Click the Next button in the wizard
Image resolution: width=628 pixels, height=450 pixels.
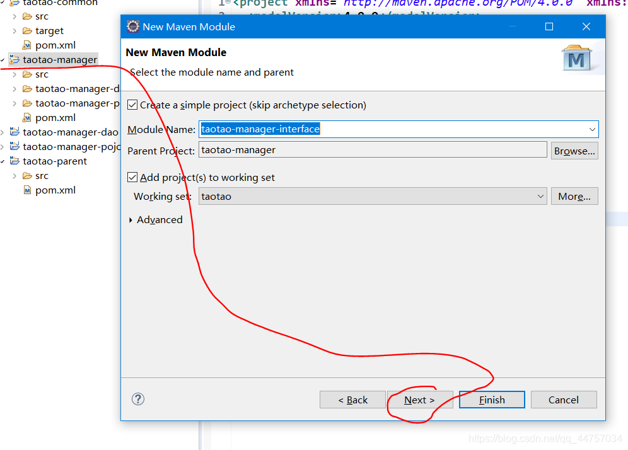420,400
